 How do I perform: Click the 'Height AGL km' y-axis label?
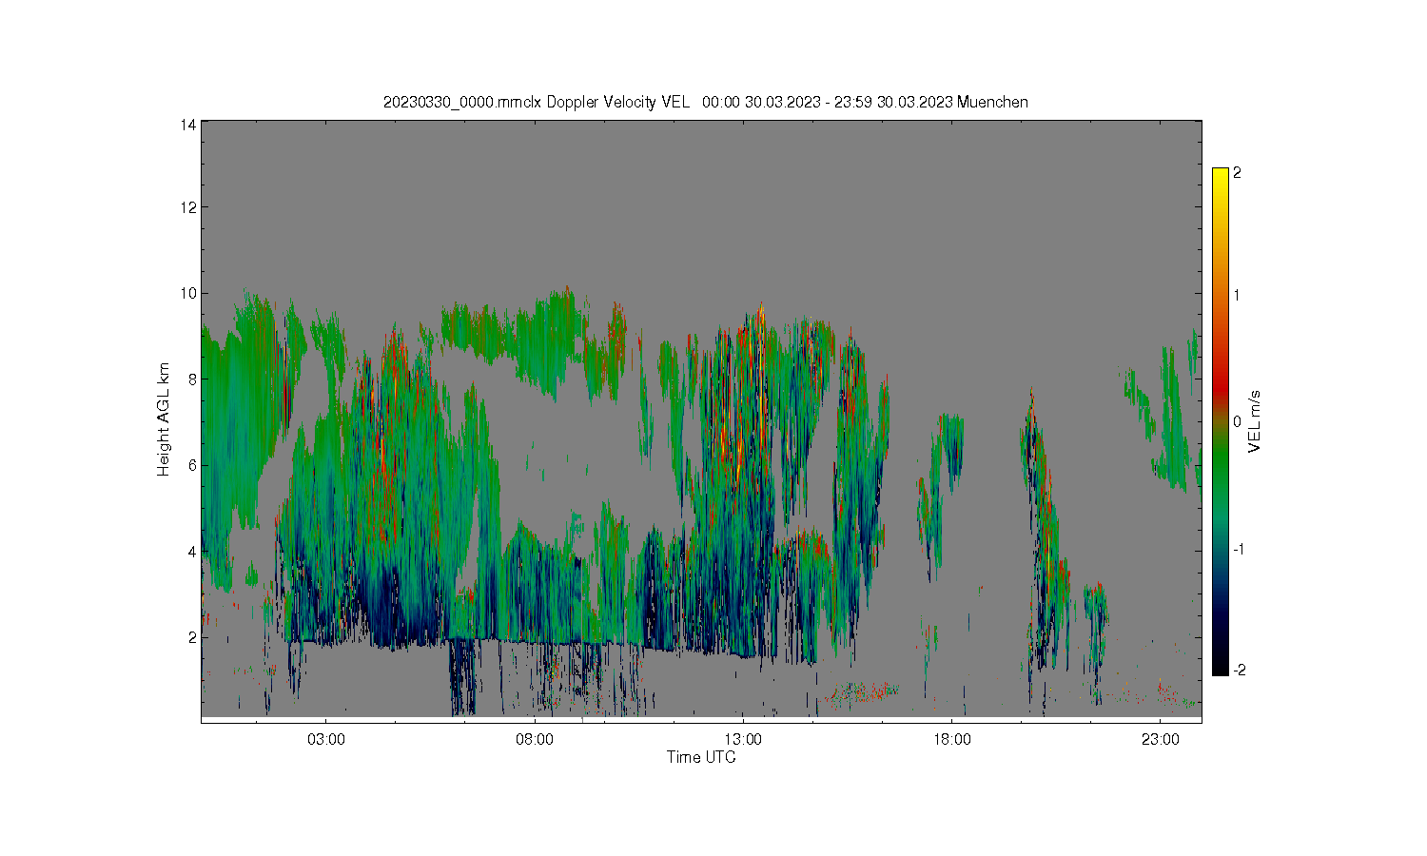tap(164, 419)
